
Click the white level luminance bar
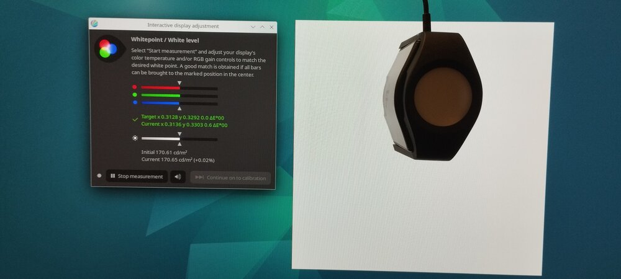click(x=179, y=139)
